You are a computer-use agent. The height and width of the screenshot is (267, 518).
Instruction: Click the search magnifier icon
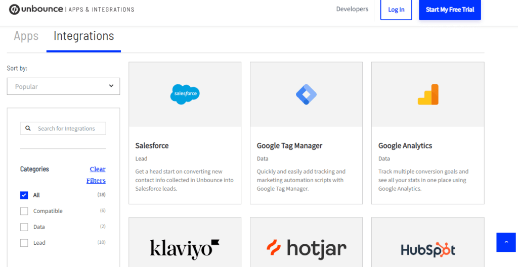click(28, 128)
